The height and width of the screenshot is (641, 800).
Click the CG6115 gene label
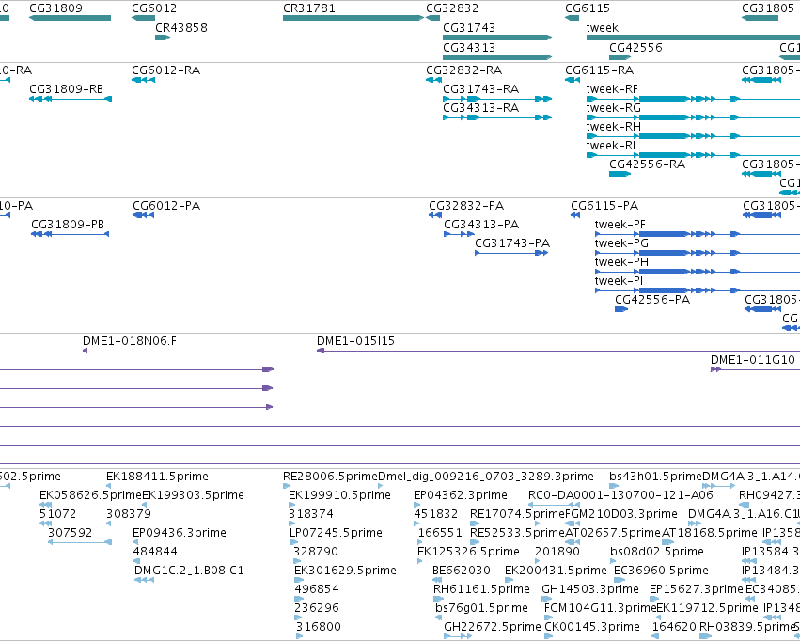588,8
